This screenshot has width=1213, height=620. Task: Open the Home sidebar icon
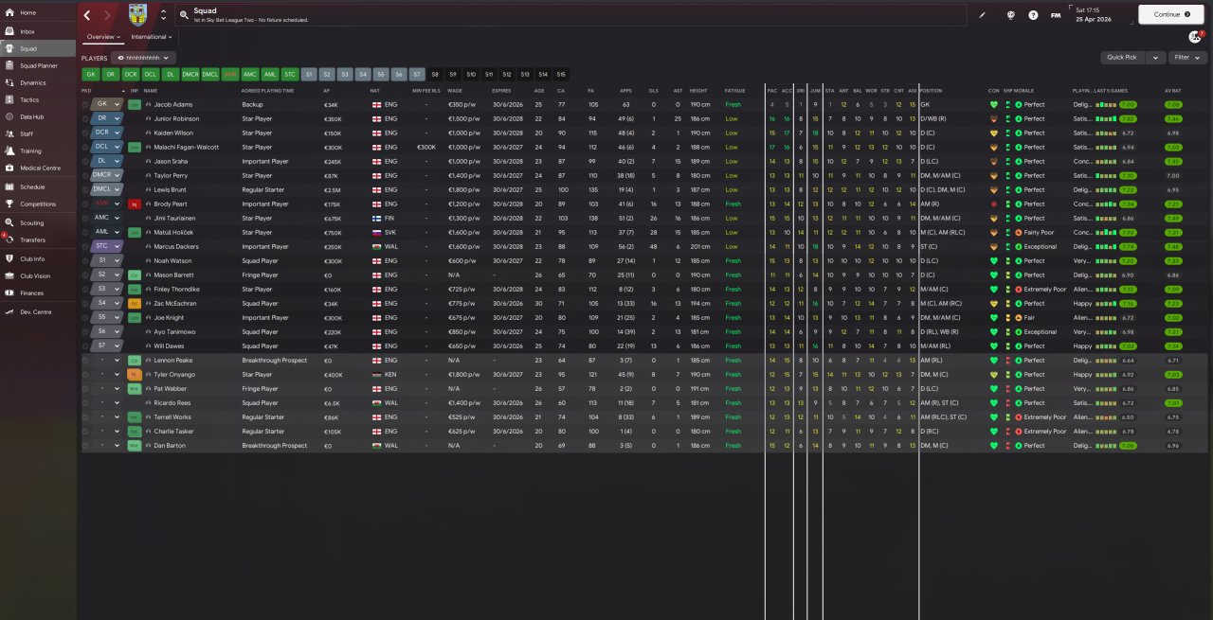(x=9, y=12)
